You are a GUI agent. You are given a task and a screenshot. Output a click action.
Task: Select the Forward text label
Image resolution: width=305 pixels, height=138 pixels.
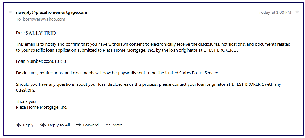click(91, 125)
